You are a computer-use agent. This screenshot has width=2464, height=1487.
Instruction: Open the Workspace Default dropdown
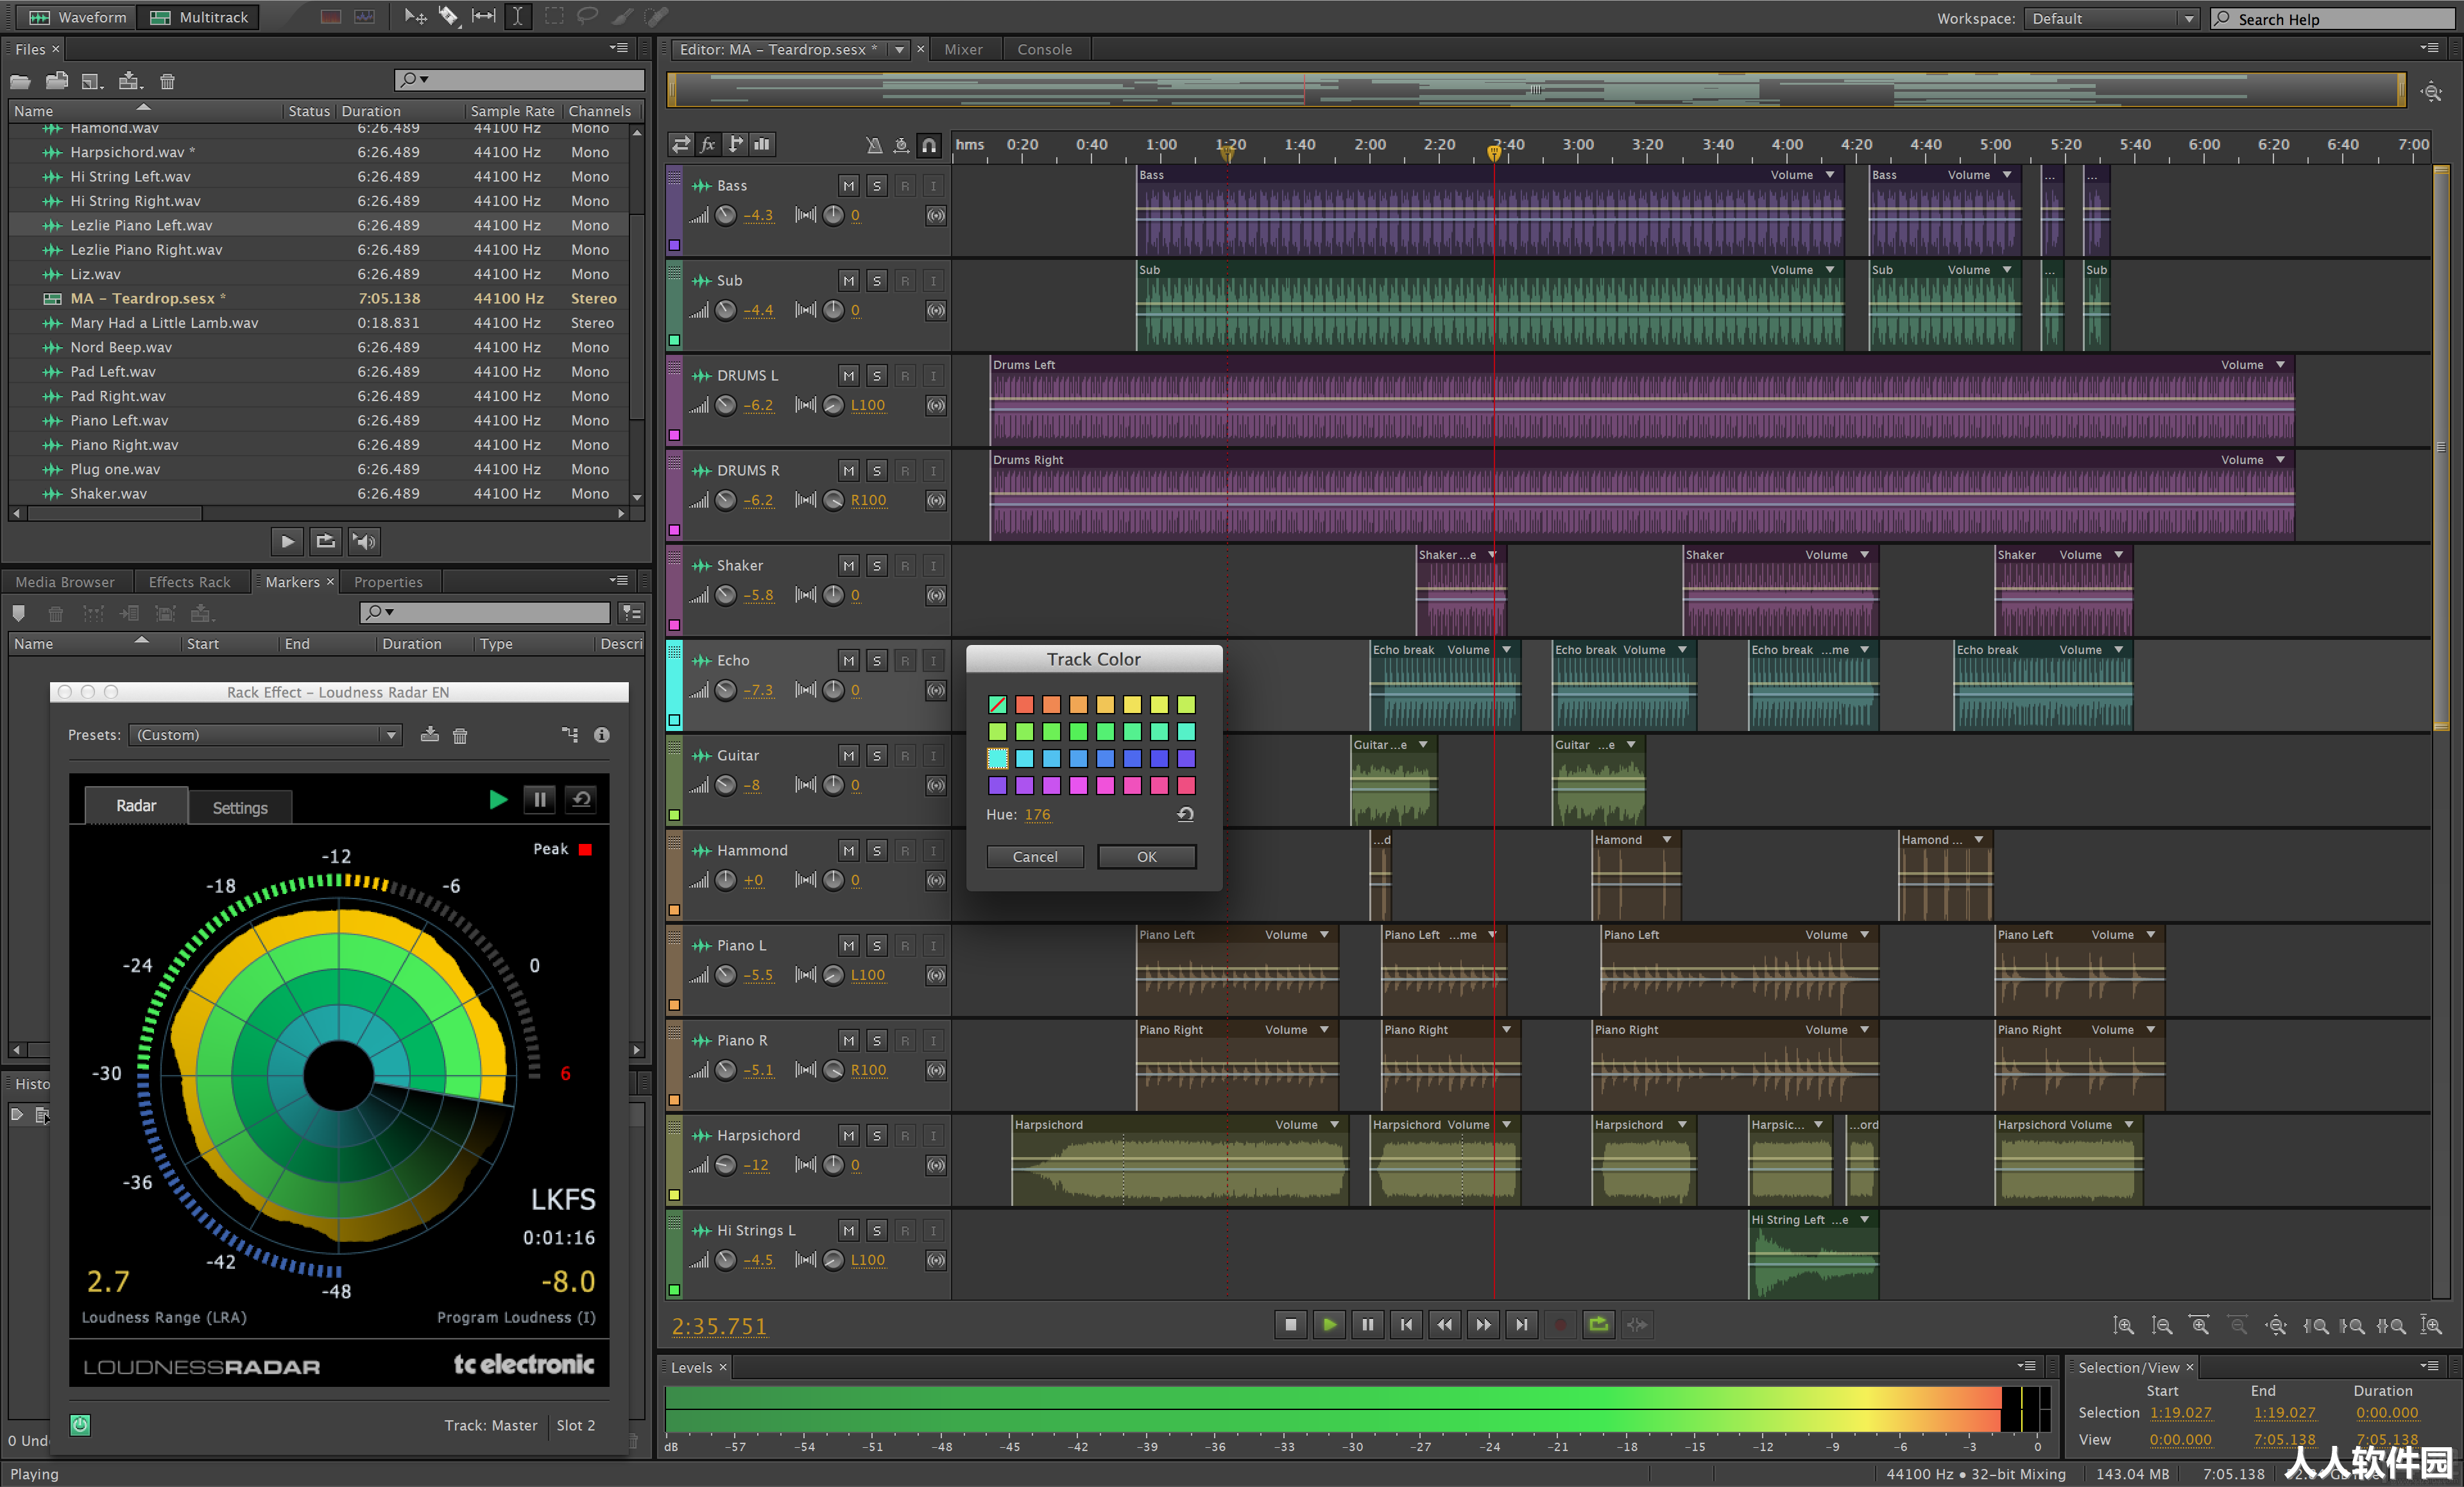(x=2111, y=19)
